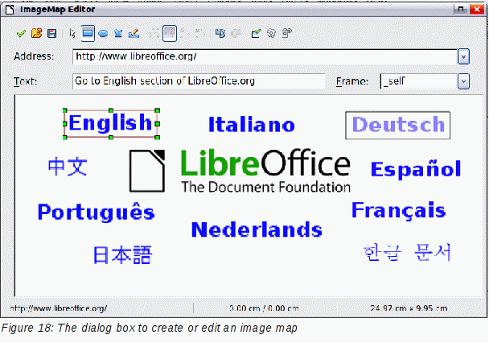The width and height of the screenshot is (489, 343).
Task: Save the image map
Action: pos(51,33)
